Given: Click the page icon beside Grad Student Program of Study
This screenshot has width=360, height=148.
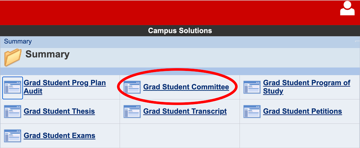Looking at the screenshot, I should (x=252, y=87).
